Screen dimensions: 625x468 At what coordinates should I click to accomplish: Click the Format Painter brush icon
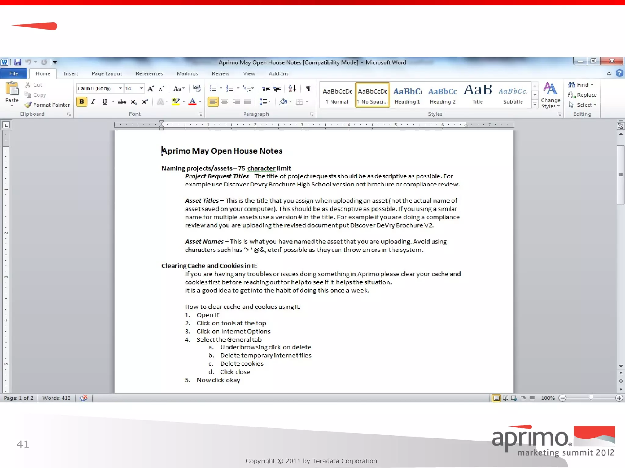[x=28, y=105]
